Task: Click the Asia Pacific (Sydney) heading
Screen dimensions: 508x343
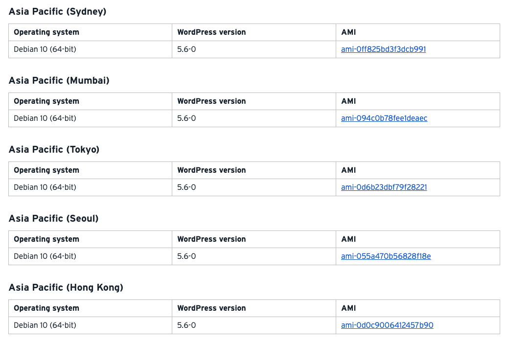Action: click(x=58, y=12)
